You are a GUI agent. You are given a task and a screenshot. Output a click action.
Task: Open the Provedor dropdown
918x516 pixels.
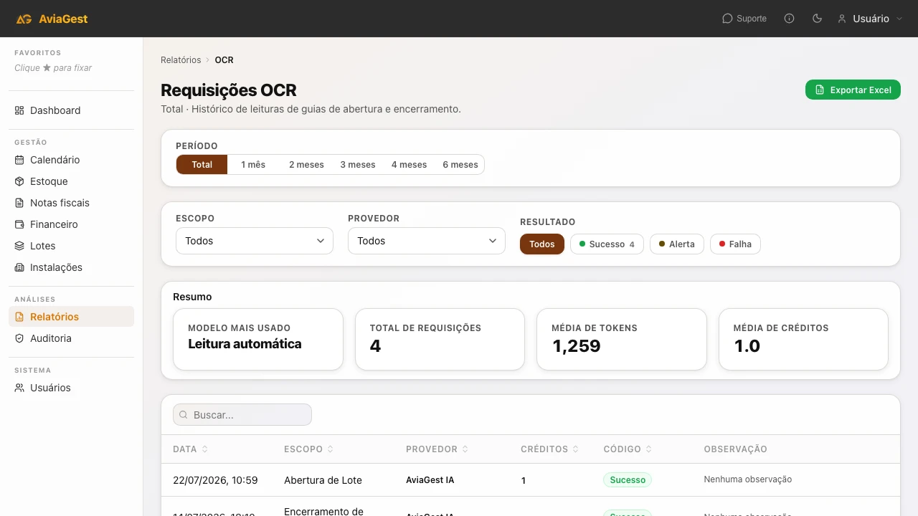point(427,241)
